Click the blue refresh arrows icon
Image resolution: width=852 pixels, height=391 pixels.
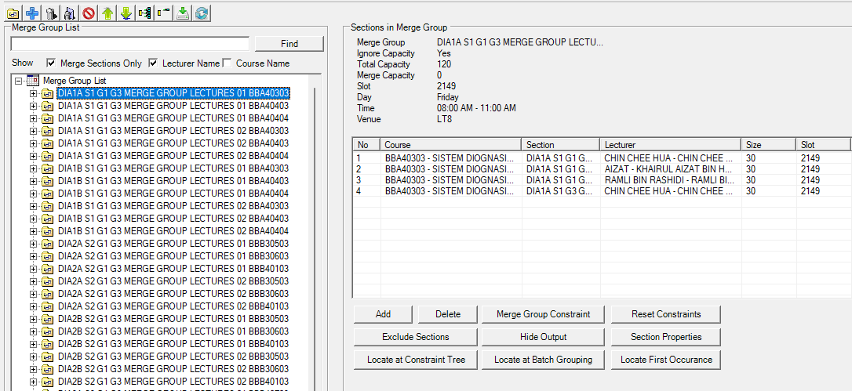(x=202, y=13)
